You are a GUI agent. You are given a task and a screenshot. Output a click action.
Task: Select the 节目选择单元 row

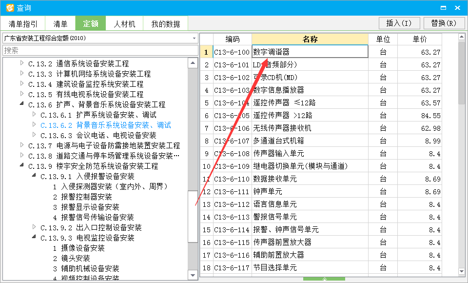(x=321, y=268)
